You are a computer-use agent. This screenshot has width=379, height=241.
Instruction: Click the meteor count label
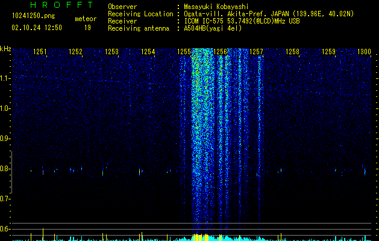pos(86,19)
